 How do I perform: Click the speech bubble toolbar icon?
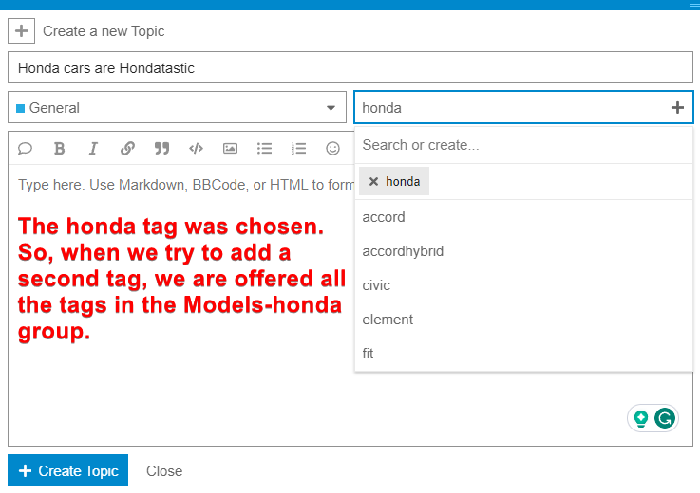coord(25,148)
